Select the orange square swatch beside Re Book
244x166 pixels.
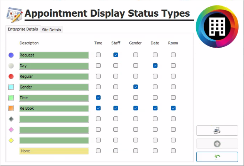point(11,108)
